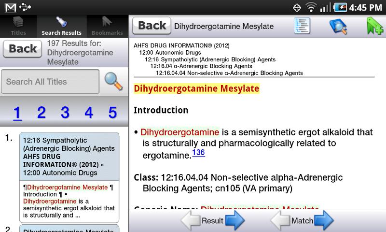Go to results page 5

tap(112, 113)
